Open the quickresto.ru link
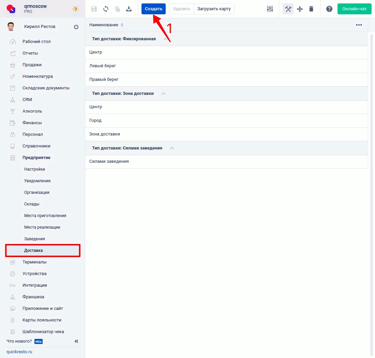 pyautogui.click(x=19, y=352)
